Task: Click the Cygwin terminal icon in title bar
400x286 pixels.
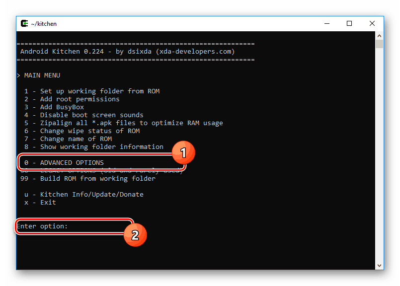Action: tap(24, 23)
